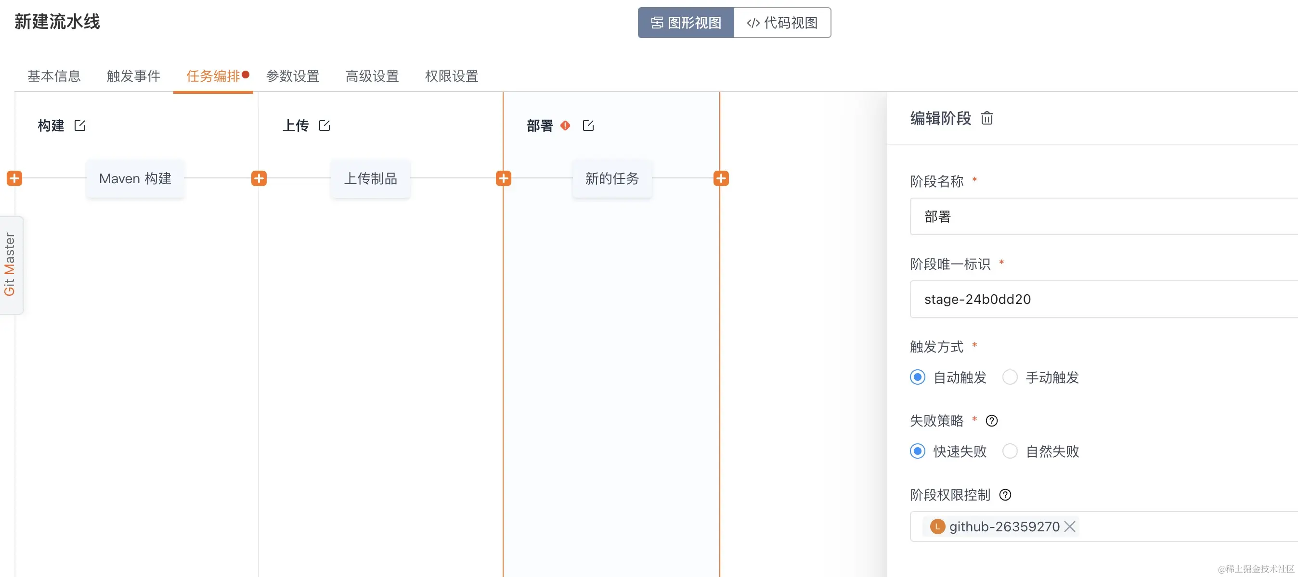Click edit icon next to 构建 stage
The height and width of the screenshot is (577, 1298).
pyautogui.click(x=79, y=125)
